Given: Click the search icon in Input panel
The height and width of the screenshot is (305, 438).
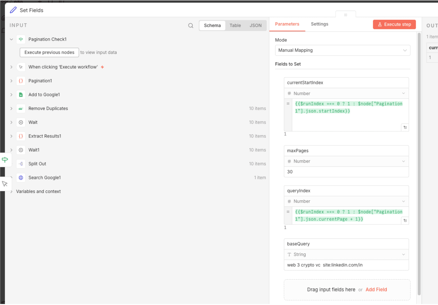Looking at the screenshot, I should coord(190,25).
